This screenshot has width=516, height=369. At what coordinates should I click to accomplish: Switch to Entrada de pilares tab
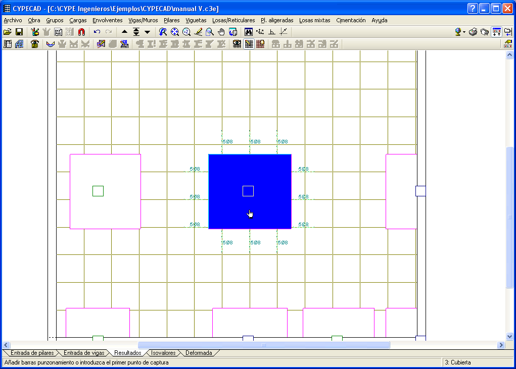(32, 353)
